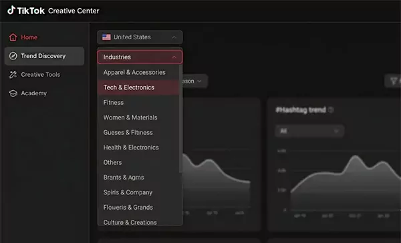Open the partially hidden 'ason' dropdown

point(195,81)
